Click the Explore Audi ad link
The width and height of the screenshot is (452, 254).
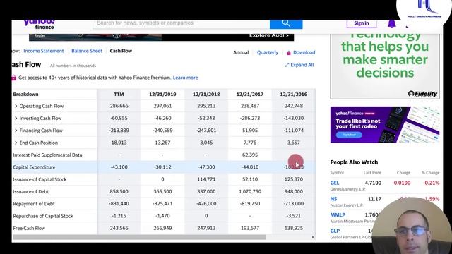click(x=268, y=35)
